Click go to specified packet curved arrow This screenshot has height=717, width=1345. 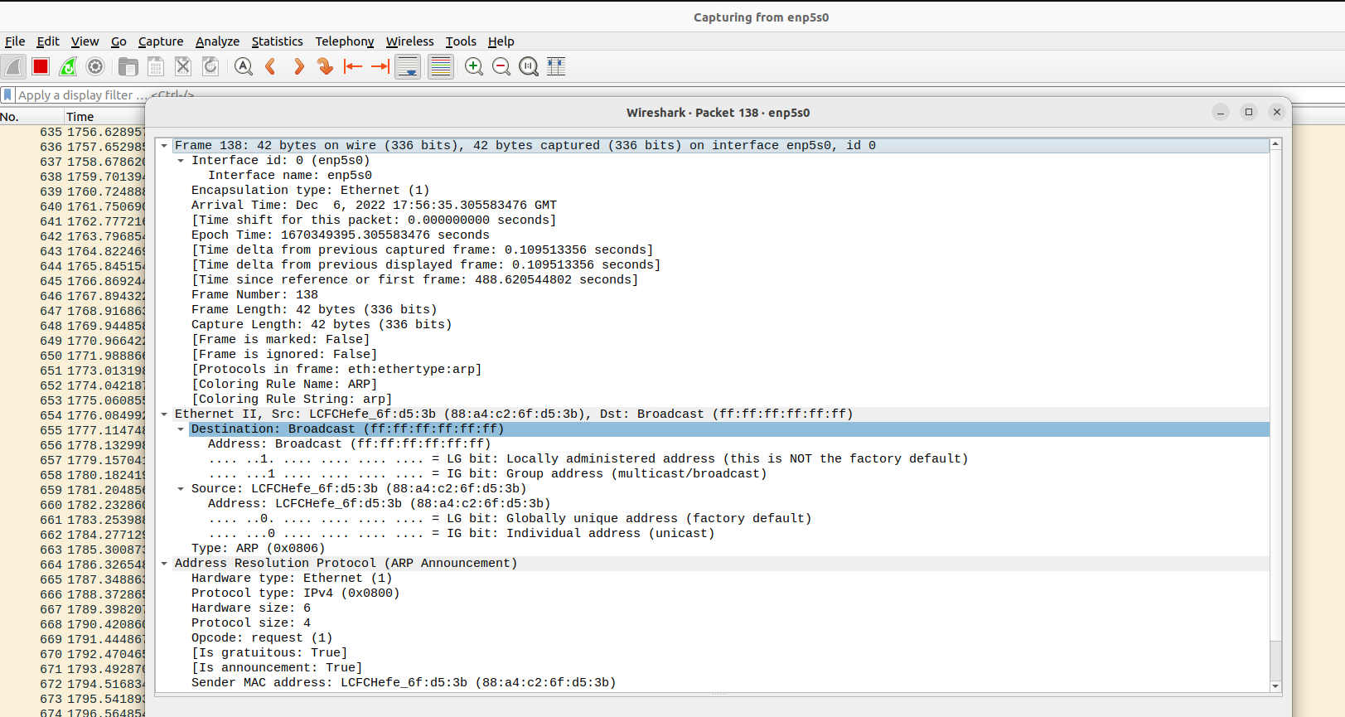tap(326, 67)
